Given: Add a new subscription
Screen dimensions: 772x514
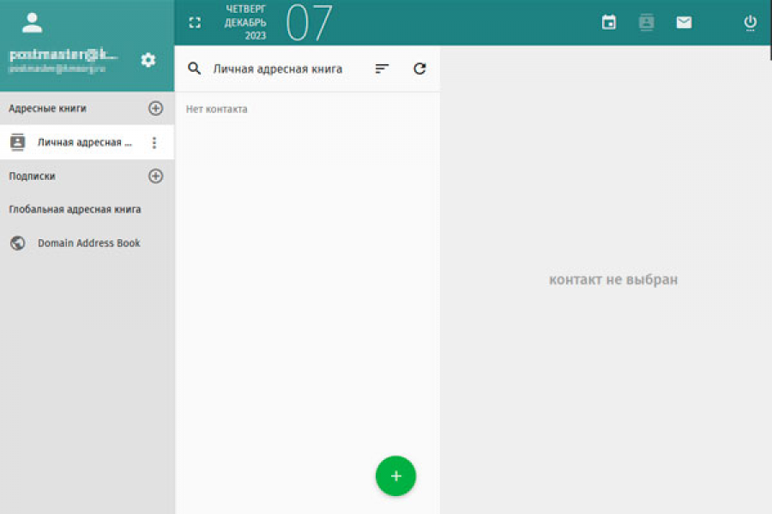Looking at the screenshot, I should [x=155, y=176].
